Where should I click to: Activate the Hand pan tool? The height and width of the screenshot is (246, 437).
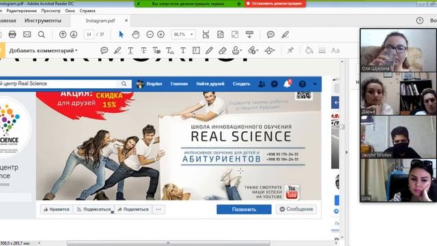coord(136,34)
